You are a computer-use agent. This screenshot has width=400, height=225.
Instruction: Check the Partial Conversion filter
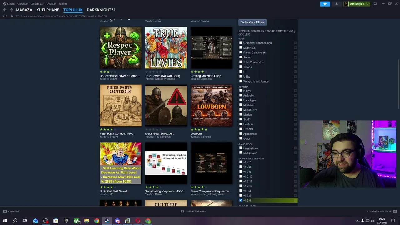point(241,52)
